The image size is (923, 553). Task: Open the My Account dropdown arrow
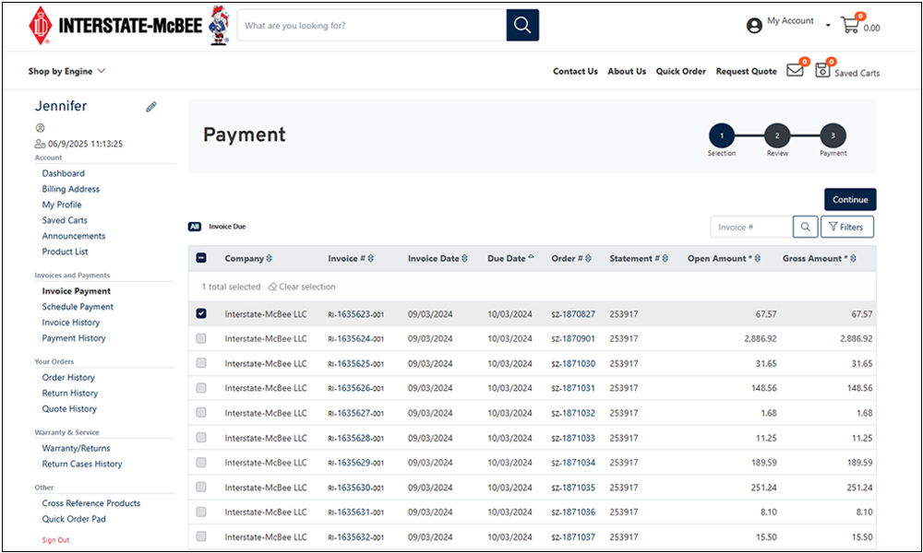828,25
